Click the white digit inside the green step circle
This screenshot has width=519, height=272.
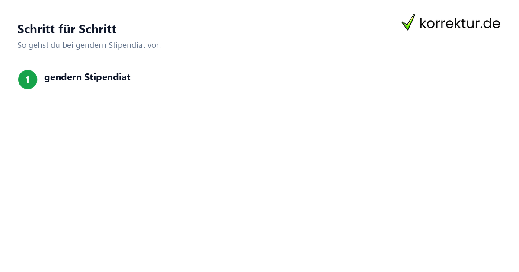[x=28, y=80]
